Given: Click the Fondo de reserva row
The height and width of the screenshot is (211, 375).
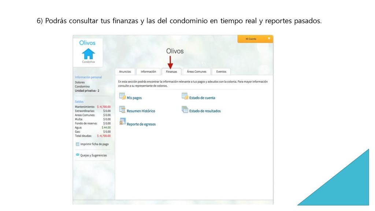Looking at the screenshot, I should [x=93, y=123].
